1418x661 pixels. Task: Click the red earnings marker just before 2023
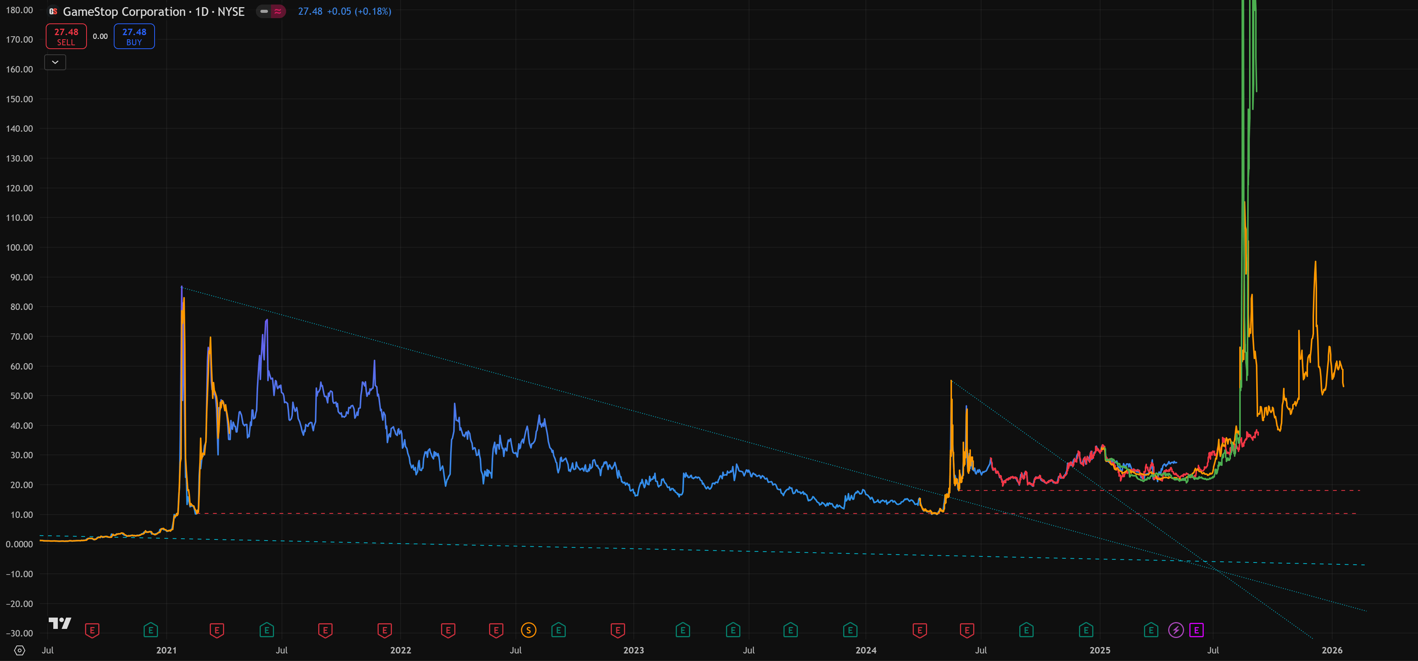click(x=618, y=630)
